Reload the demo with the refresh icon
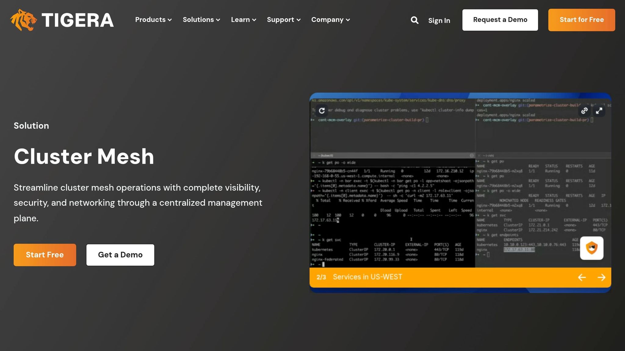Screen dimensions: 625x351 [x=322, y=111]
